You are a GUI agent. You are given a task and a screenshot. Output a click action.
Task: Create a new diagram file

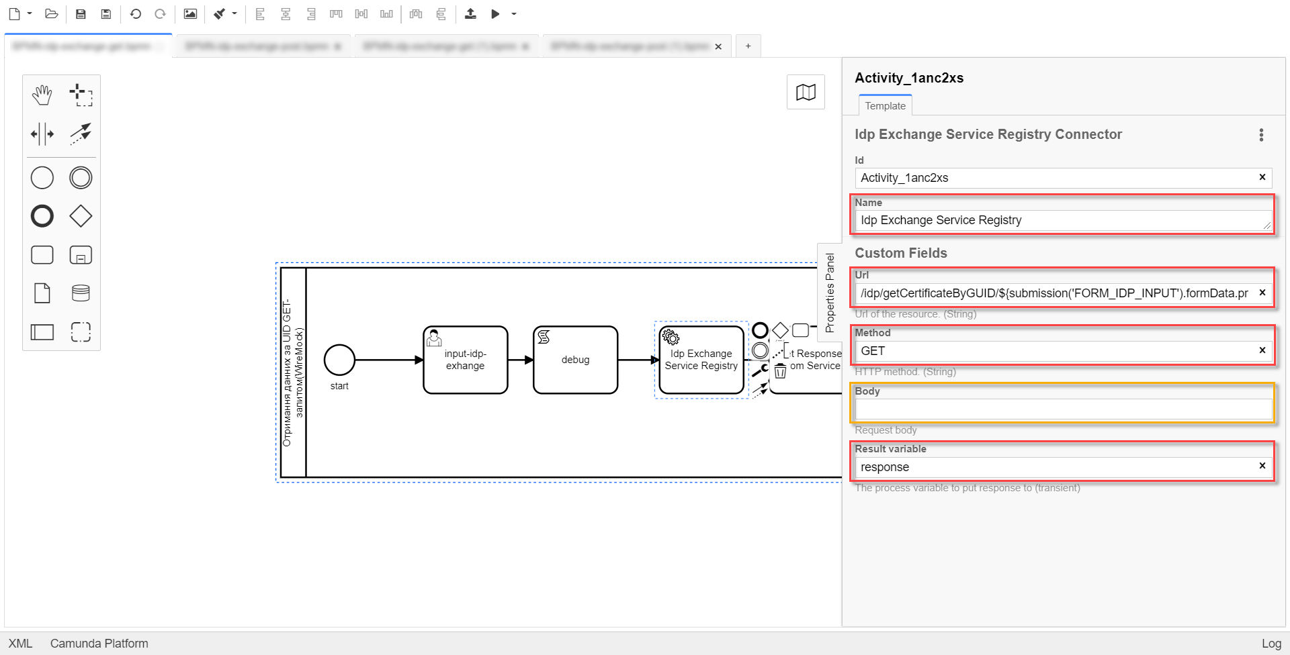pyautogui.click(x=15, y=13)
